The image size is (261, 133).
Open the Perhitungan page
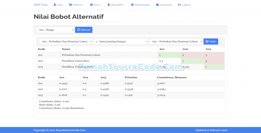click(140, 5)
